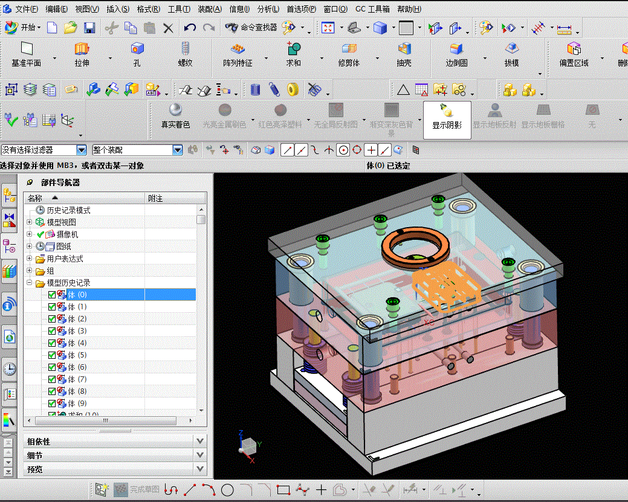
Task: Click the 开始 start button
Action: point(22,27)
